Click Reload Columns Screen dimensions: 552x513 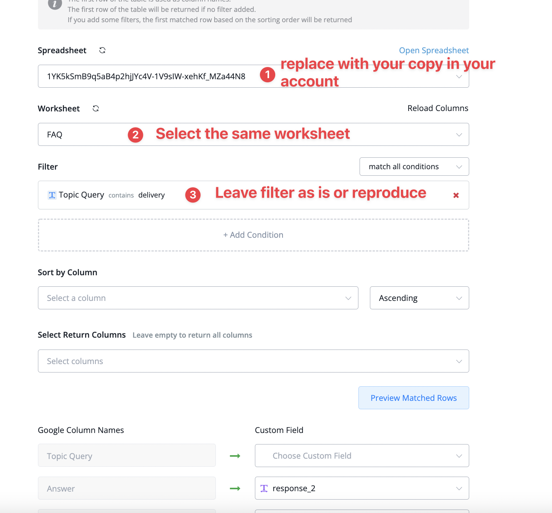pyautogui.click(x=438, y=108)
